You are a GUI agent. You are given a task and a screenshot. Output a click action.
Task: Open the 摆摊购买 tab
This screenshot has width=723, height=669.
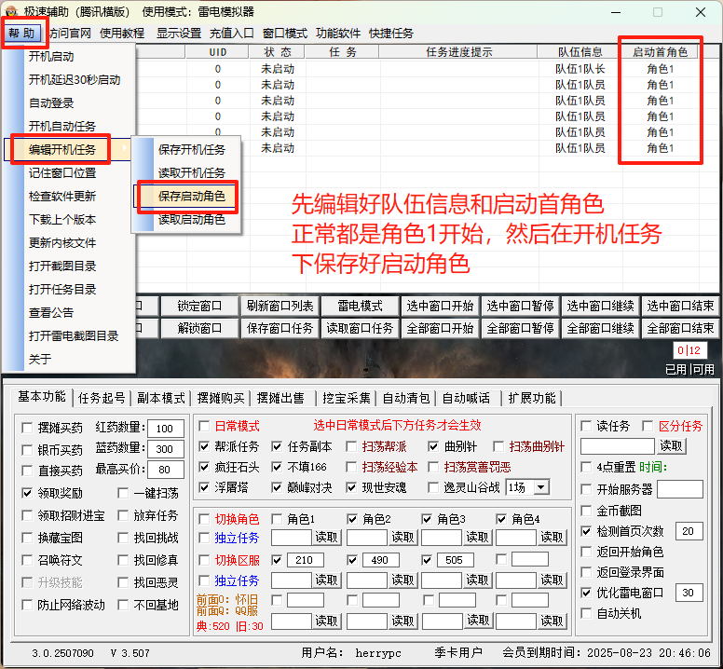pos(221,398)
